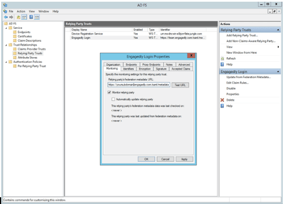The image size is (284, 204).
Task: Switch to the Signature tab
Action: coord(161,69)
